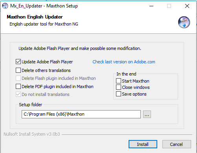The width and height of the screenshot is (197, 153).
Task: Click the disabled maximize window button
Action: (x=169, y=6)
